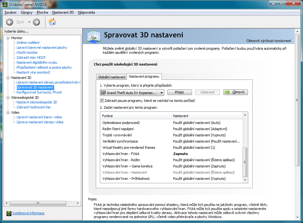Viewport: 303px width, 223px height.
Task: Click the Obnovit button with NVIDIA logo
Action: (x=235, y=92)
